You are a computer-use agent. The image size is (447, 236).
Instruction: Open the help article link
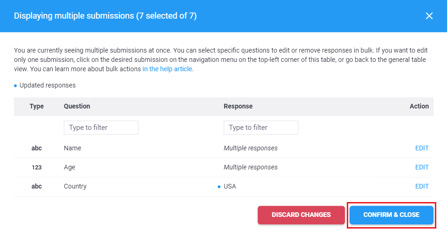pos(167,69)
